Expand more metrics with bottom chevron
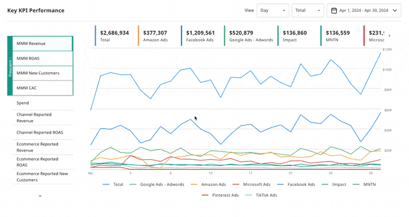Screen dimensions: 409x217 (x=40, y=196)
